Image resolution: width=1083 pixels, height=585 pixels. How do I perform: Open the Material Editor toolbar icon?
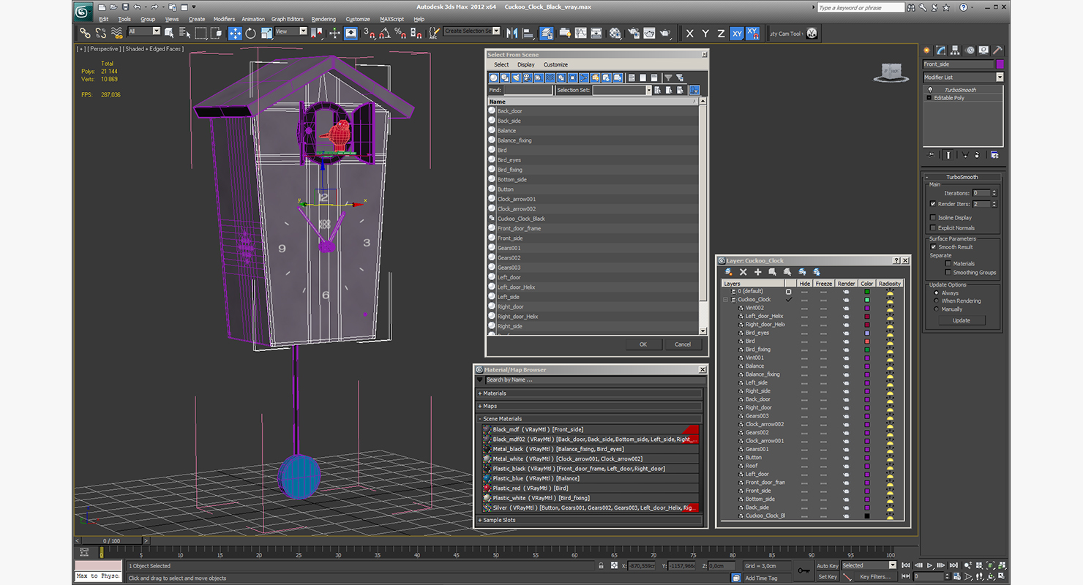pos(615,33)
